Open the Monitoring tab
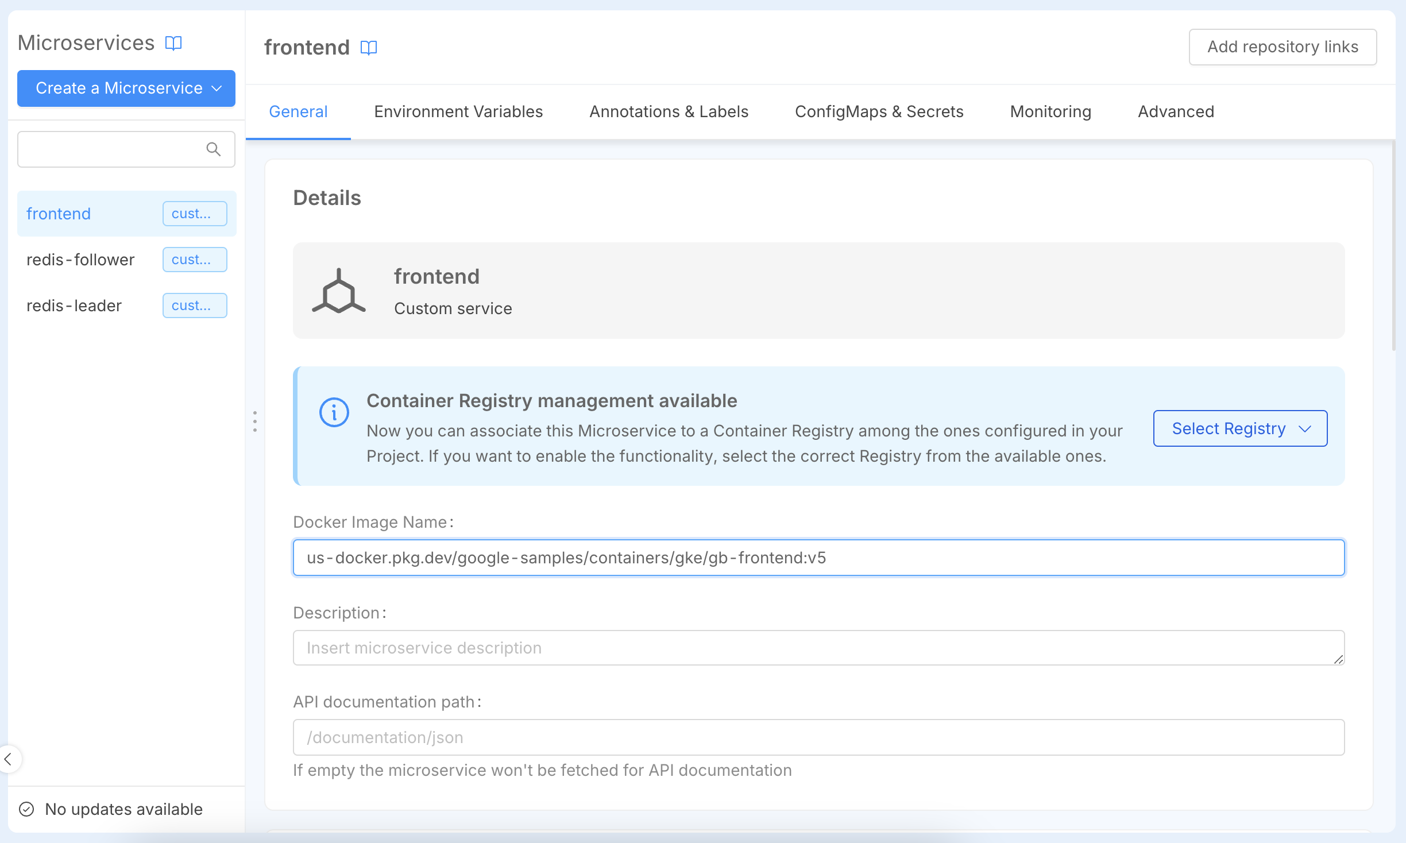 click(1050, 111)
